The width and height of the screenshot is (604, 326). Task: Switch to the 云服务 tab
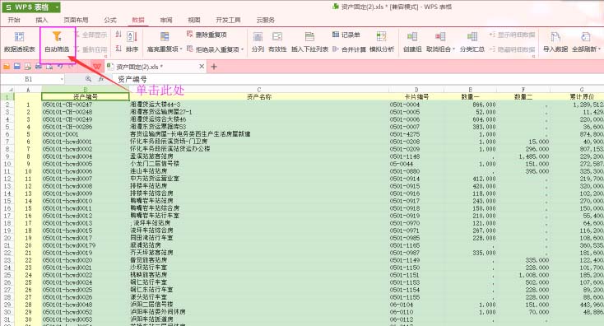tap(266, 20)
